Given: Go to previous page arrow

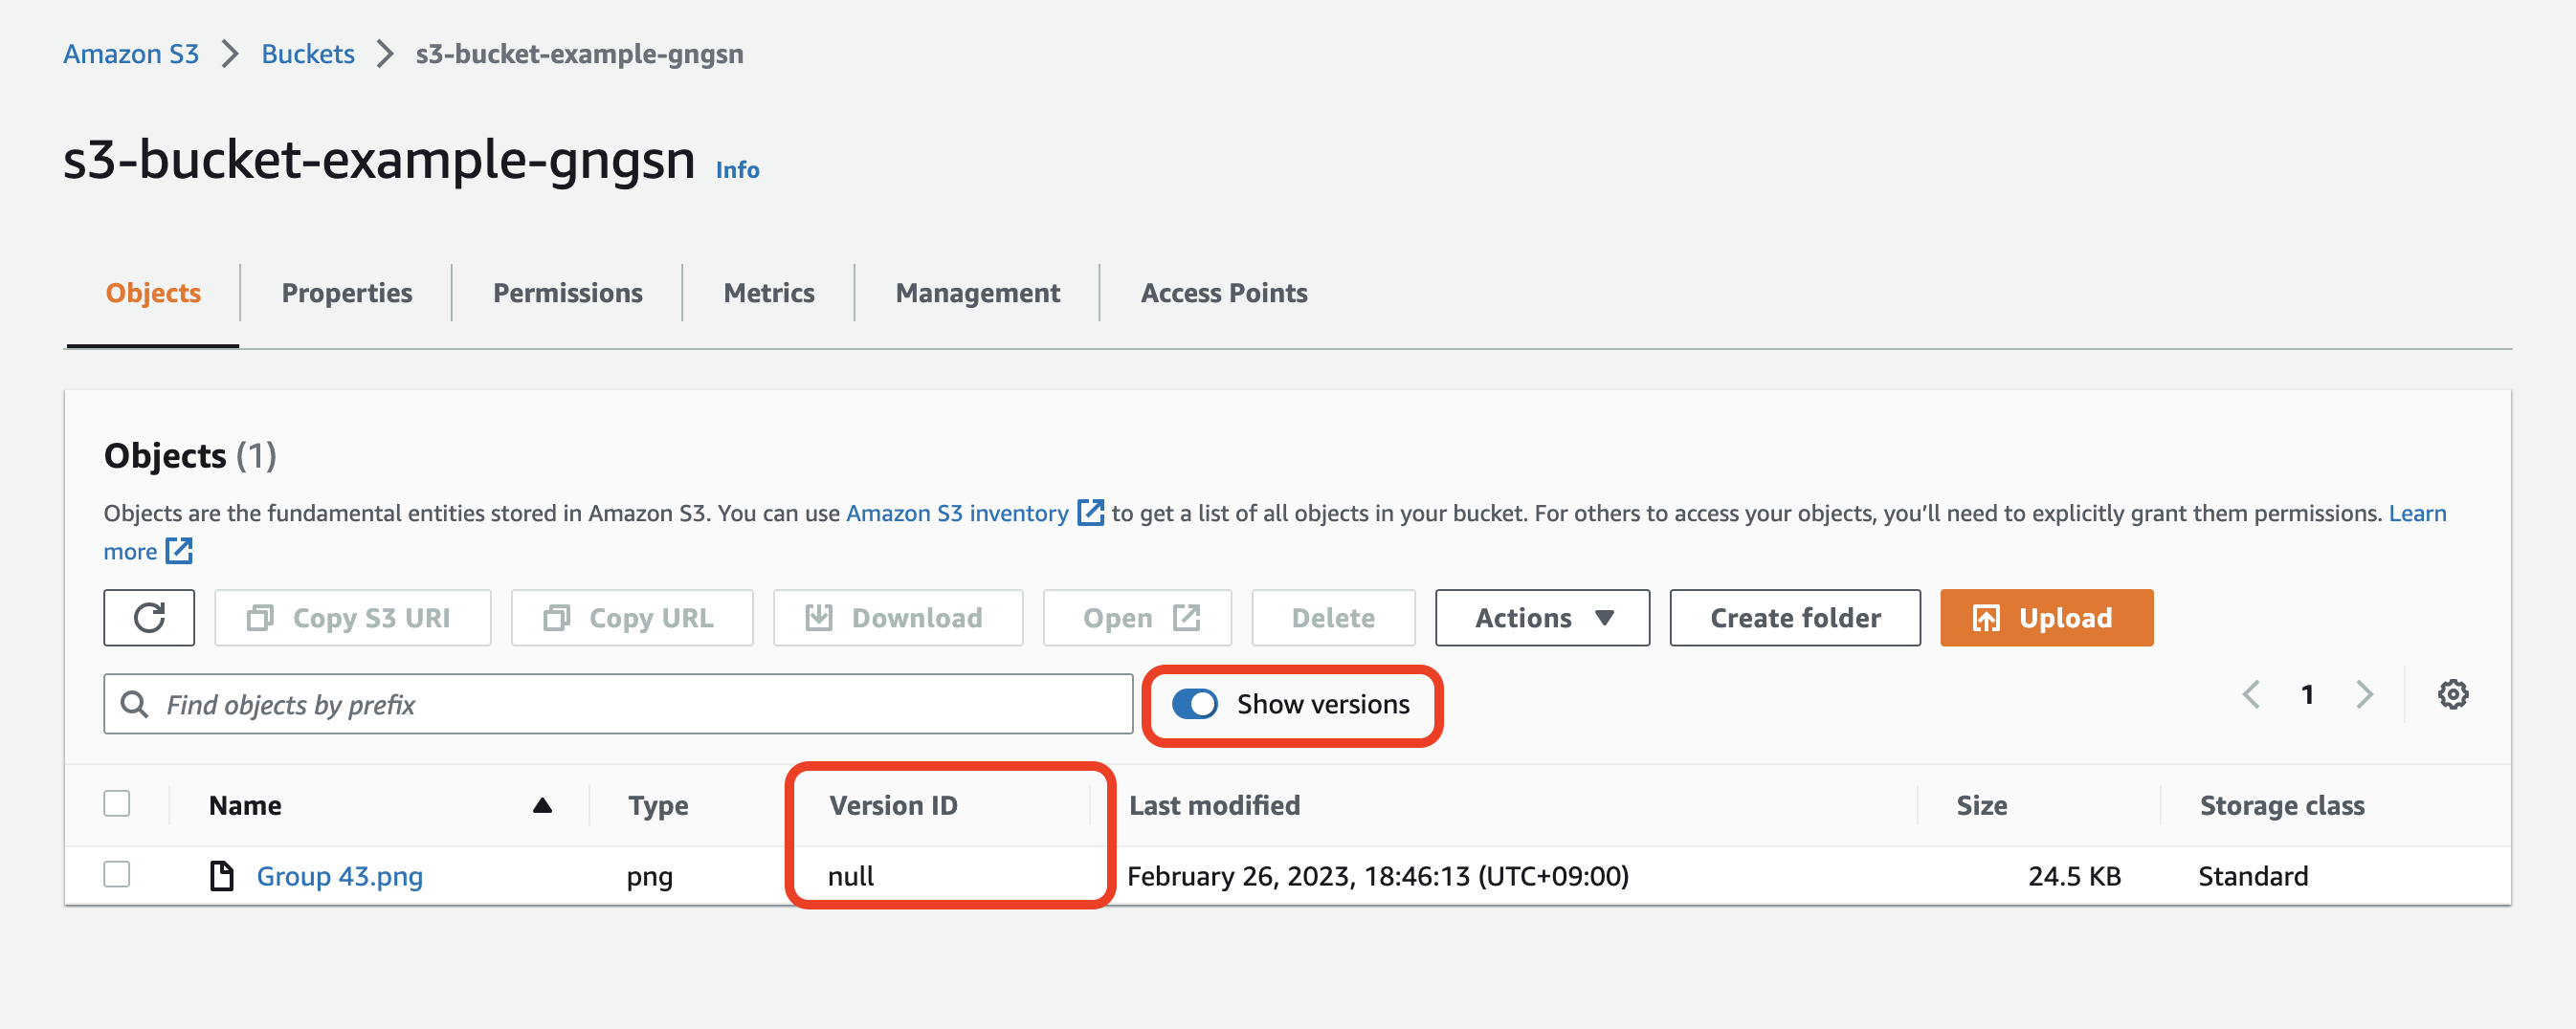Looking at the screenshot, I should point(2251,694).
